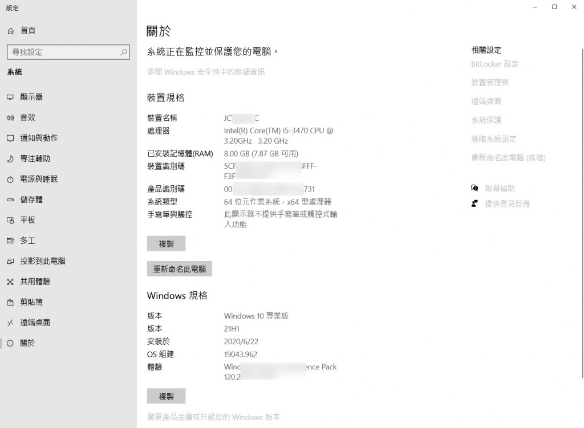
Task: Minimize the 設定 window
Action: point(535,7)
